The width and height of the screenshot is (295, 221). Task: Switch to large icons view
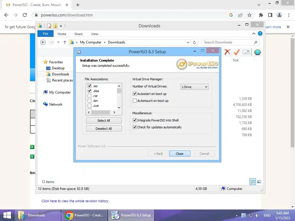pos(259,182)
